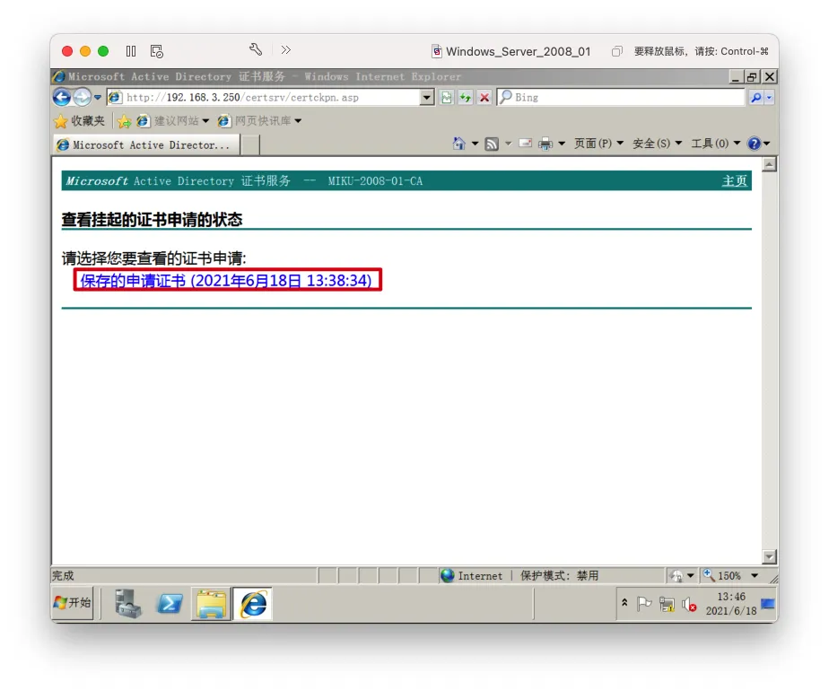Launch PowerShell from taskbar
The image size is (829, 690).
pyautogui.click(x=170, y=603)
